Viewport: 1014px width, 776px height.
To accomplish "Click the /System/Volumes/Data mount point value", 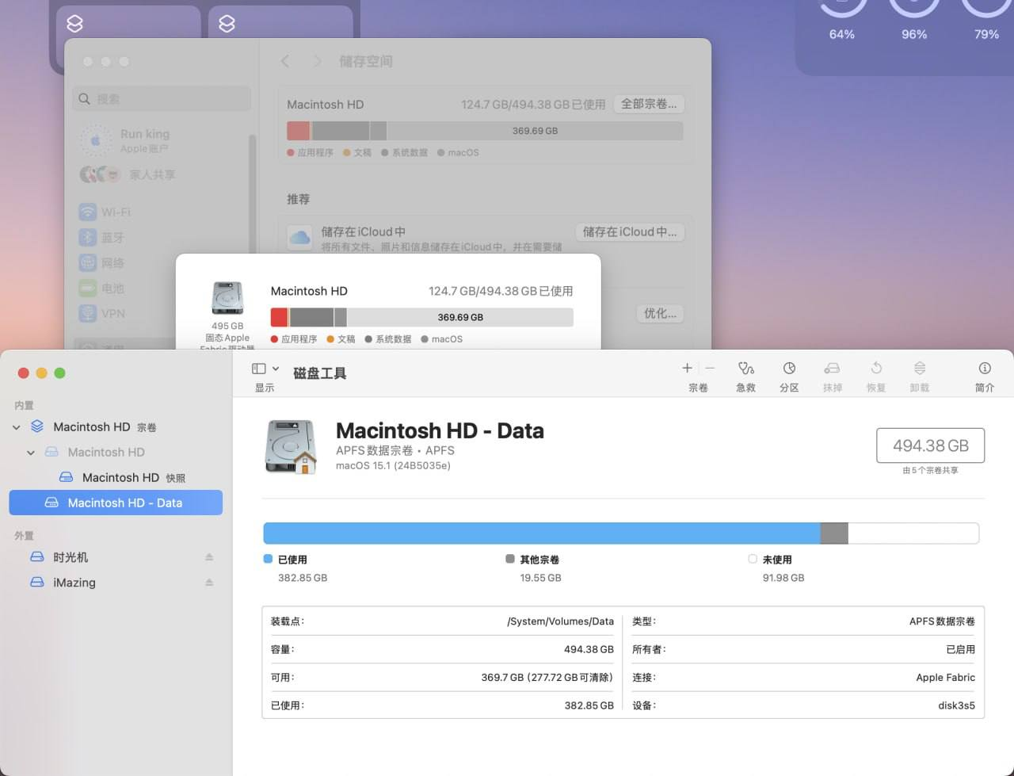I will point(560,621).
